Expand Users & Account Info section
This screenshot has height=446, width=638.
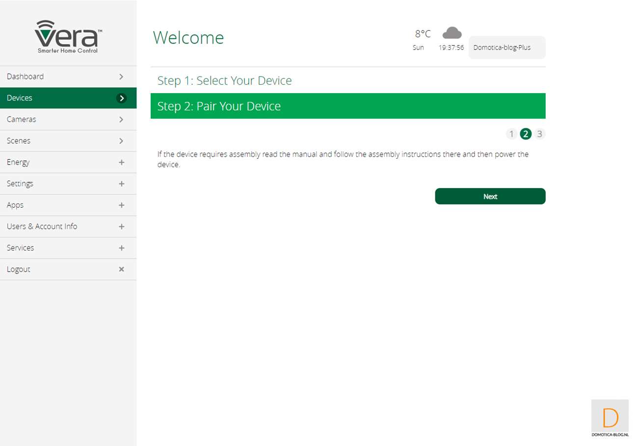coord(121,226)
